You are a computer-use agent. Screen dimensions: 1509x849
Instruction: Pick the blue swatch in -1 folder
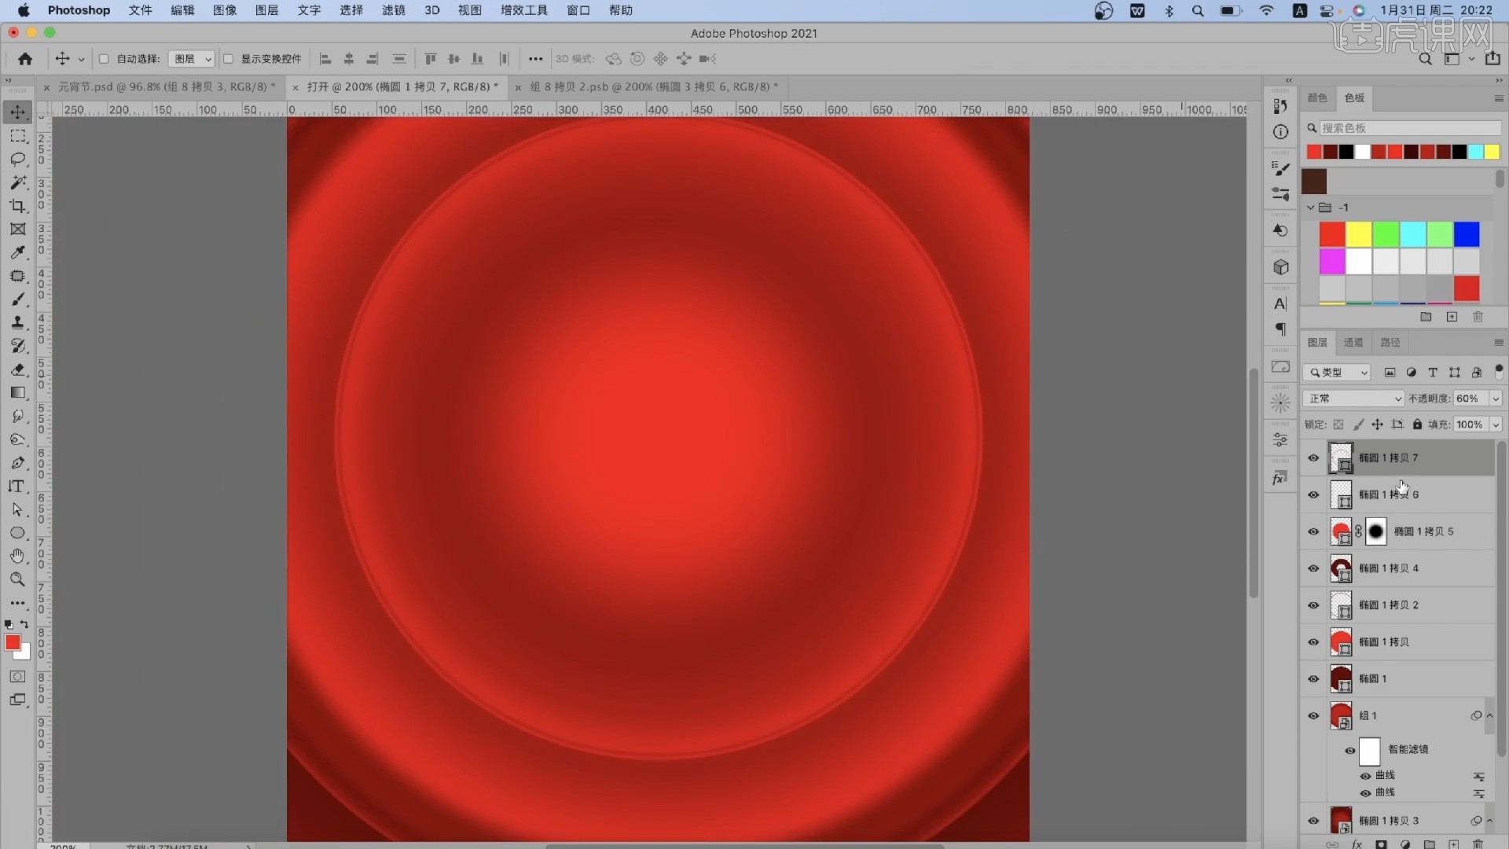[x=1467, y=234]
